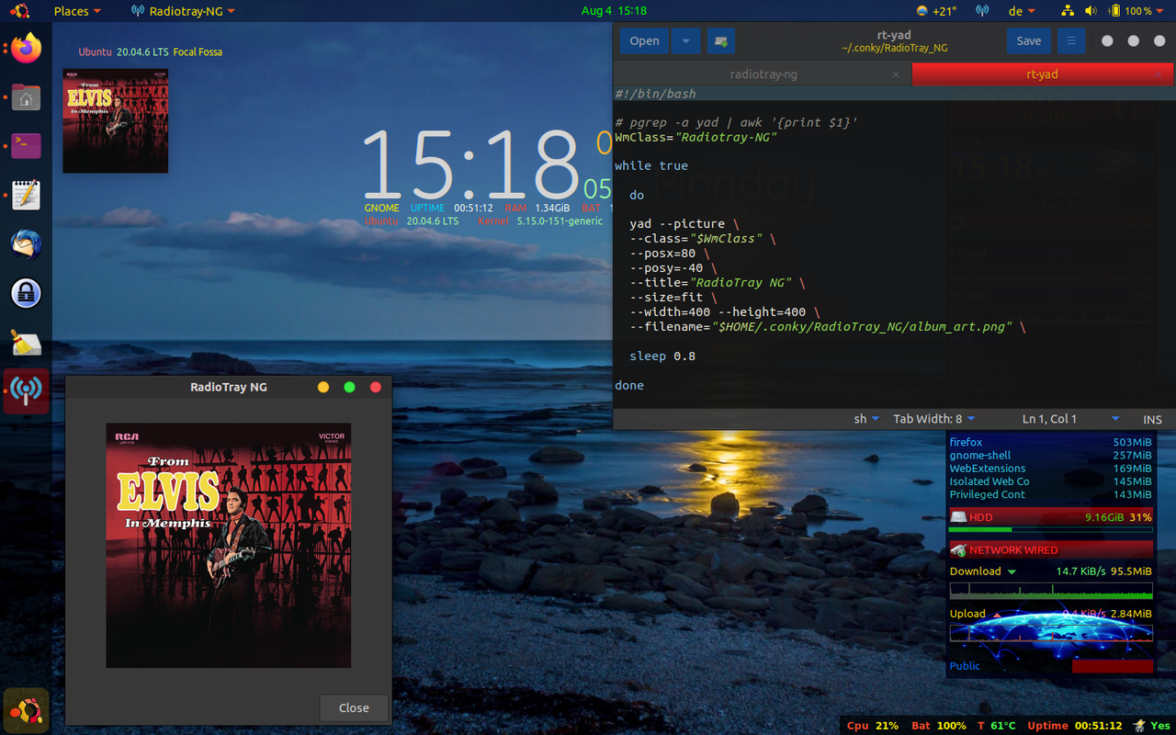Click the Ubuntu logo in top panel

coord(20,11)
